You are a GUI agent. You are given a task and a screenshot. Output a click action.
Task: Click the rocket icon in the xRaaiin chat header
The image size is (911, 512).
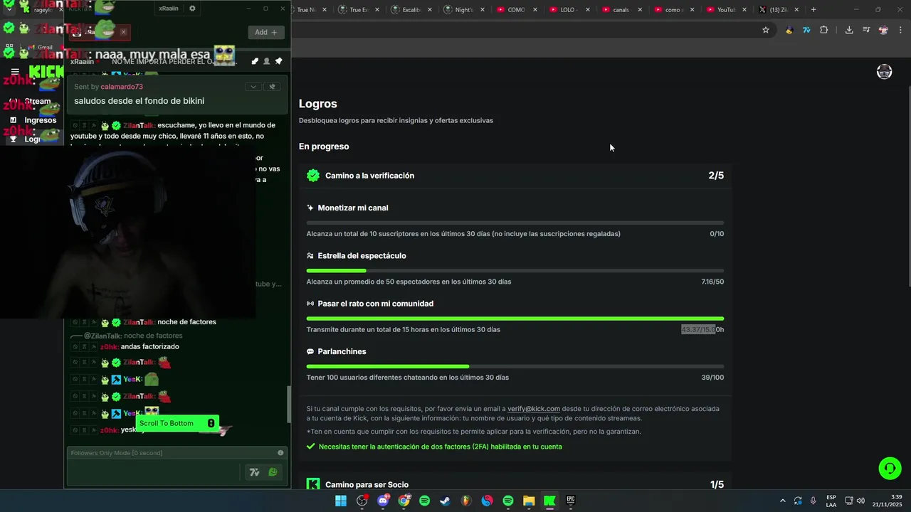tap(255, 61)
